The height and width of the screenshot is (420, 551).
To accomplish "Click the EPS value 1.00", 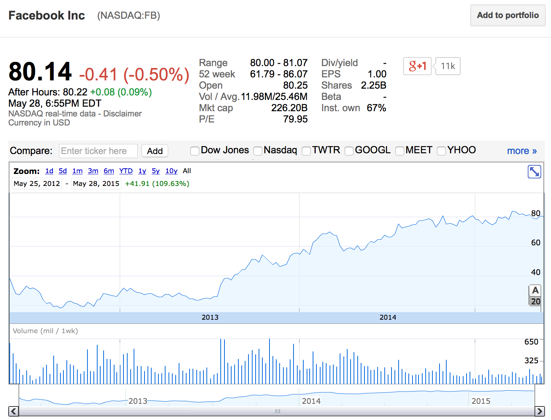I will pyautogui.click(x=377, y=74).
